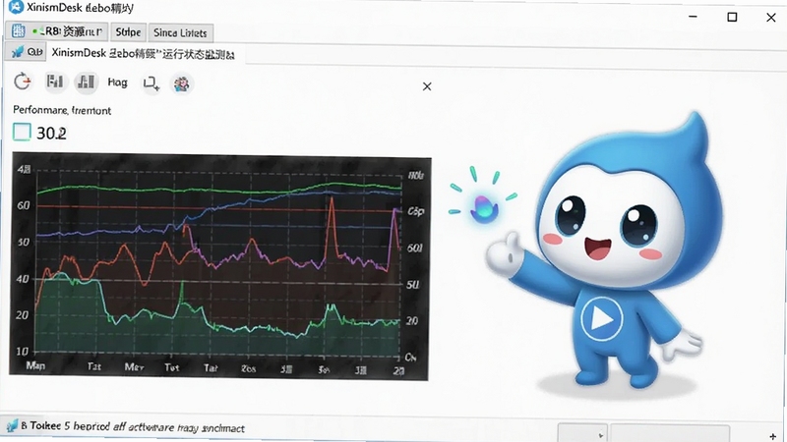Maximize the XinismDesk window
This screenshot has height=442, width=787.
click(x=732, y=17)
